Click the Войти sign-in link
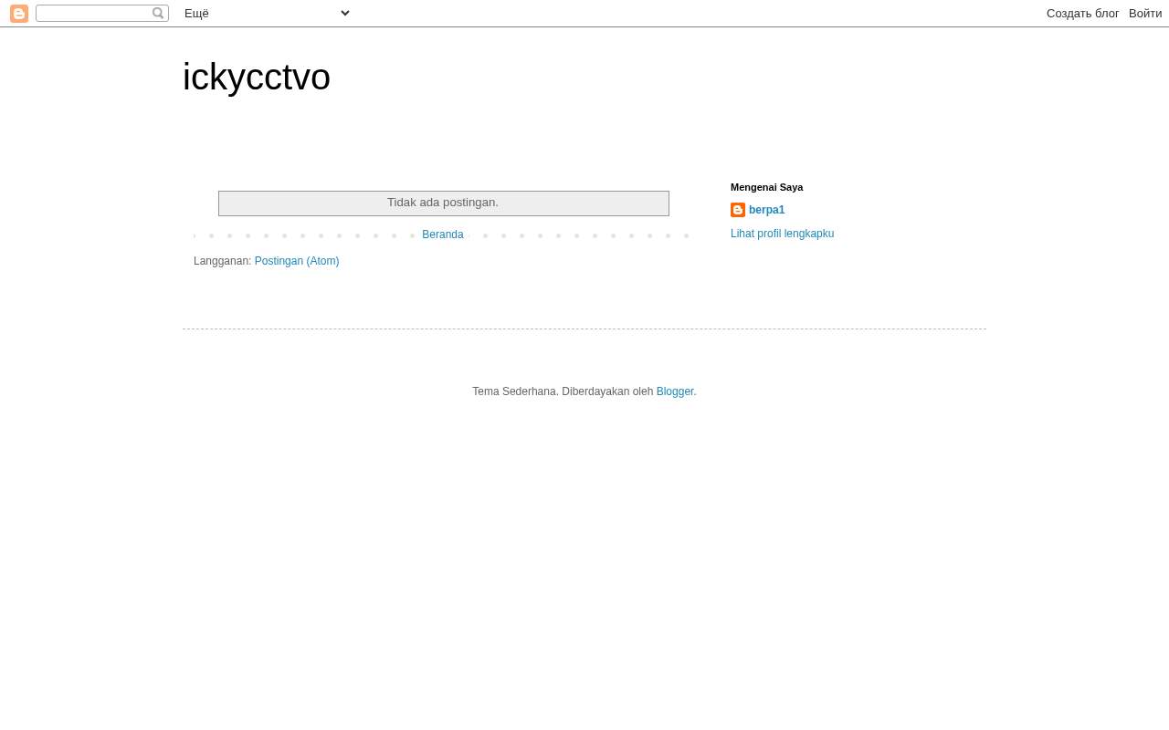 [1145, 13]
